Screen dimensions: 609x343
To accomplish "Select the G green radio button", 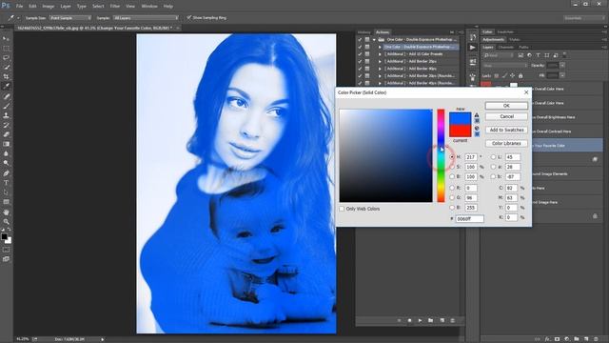I will click(x=452, y=197).
